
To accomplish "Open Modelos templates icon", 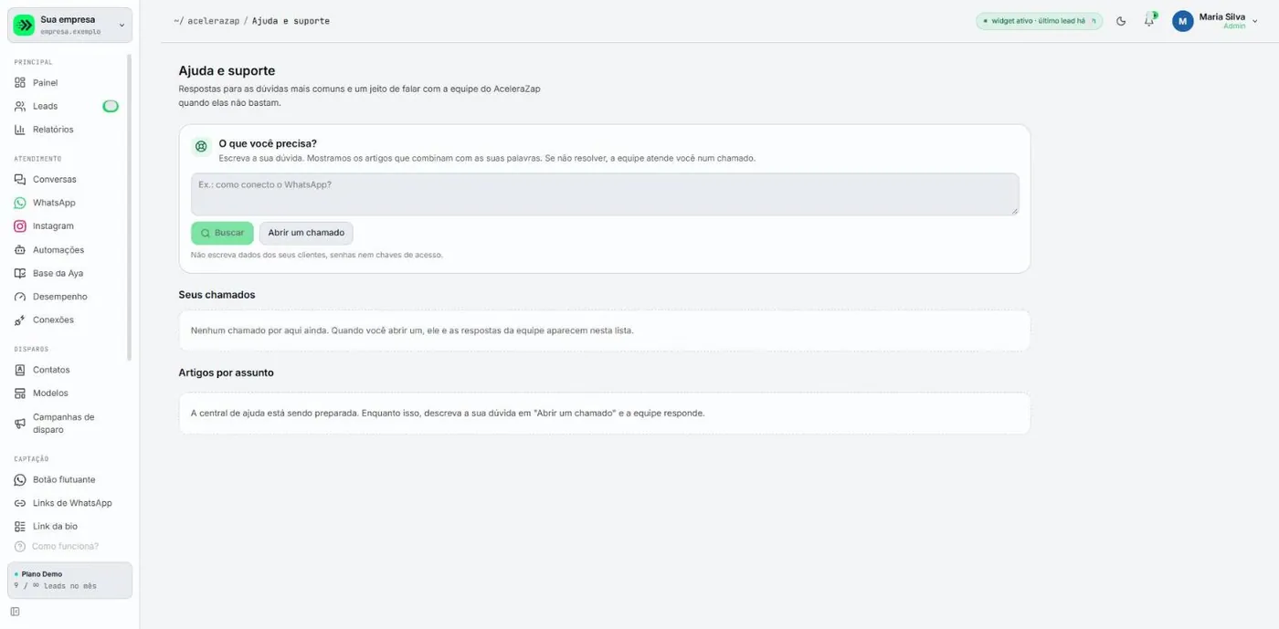I will pos(20,393).
